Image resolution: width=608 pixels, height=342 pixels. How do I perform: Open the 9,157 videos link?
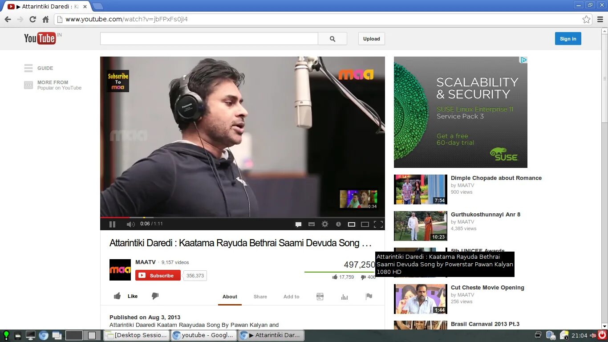click(x=175, y=262)
